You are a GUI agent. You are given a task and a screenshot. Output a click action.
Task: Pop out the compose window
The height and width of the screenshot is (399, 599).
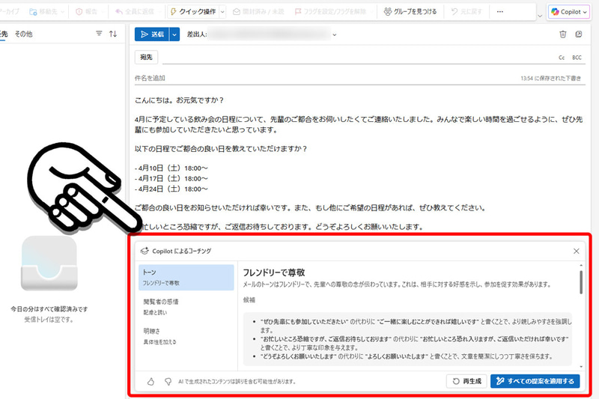point(579,34)
